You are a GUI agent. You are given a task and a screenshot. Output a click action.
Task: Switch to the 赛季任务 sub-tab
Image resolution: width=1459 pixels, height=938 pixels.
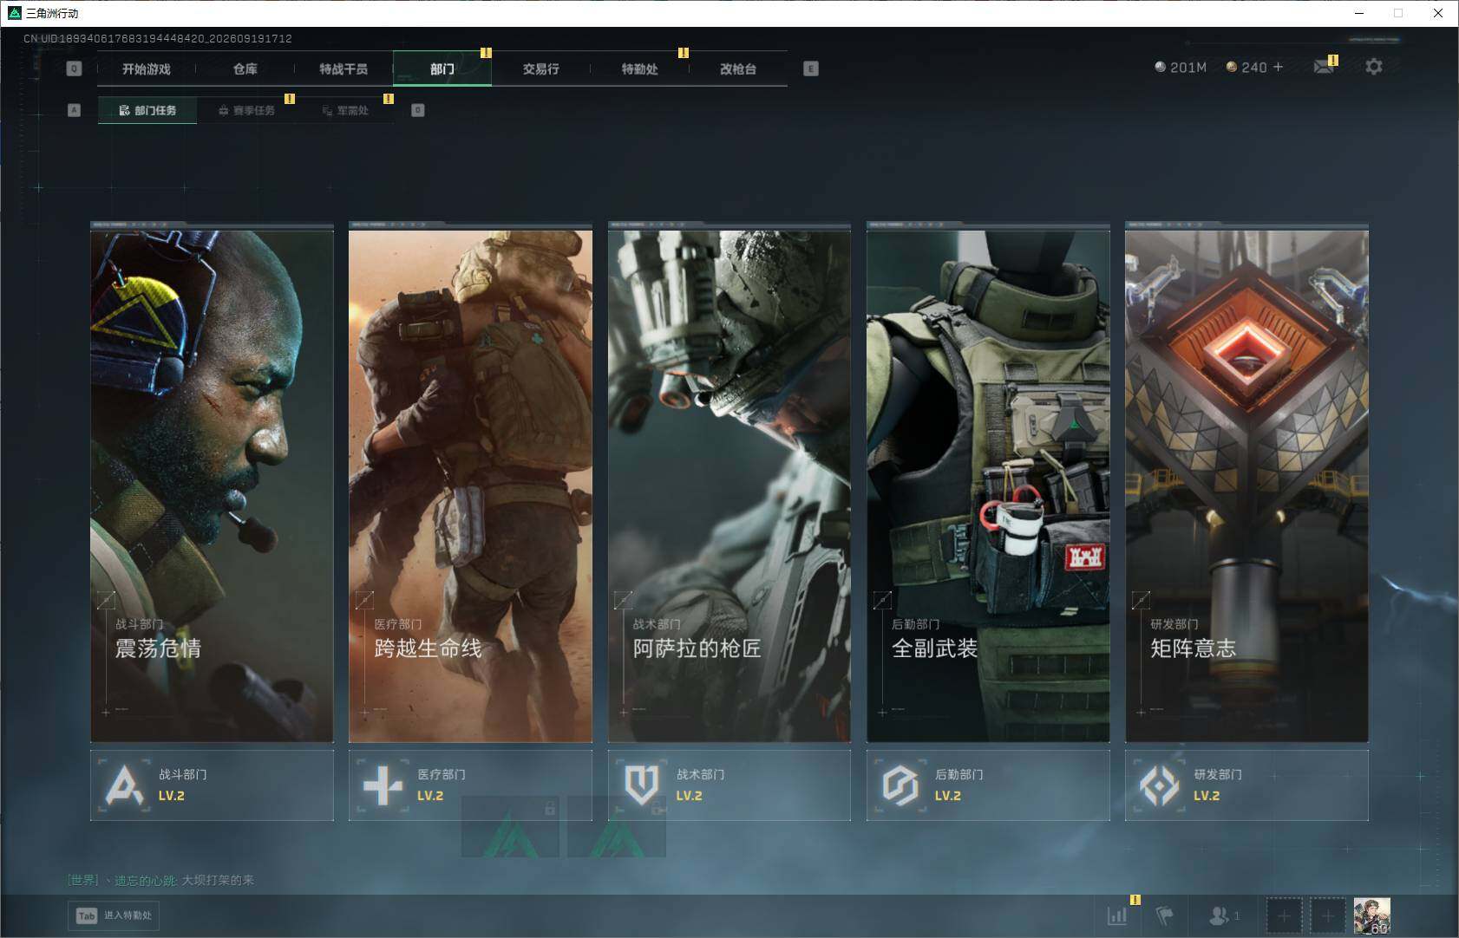[246, 110]
